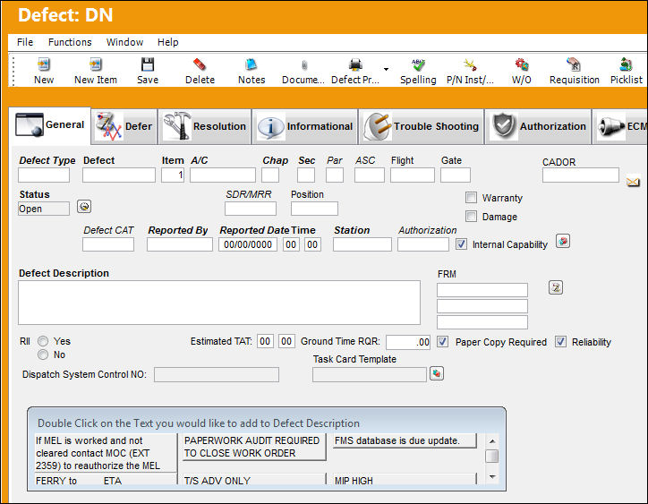Image resolution: width=648 pixels, height=504 pixels.
Task: Click the Chap input field
Action: click(270, 175)
